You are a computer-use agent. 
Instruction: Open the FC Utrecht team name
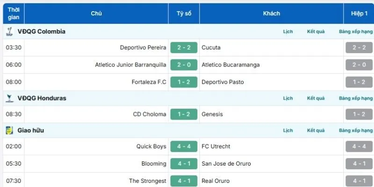click(x=216, y=146)
